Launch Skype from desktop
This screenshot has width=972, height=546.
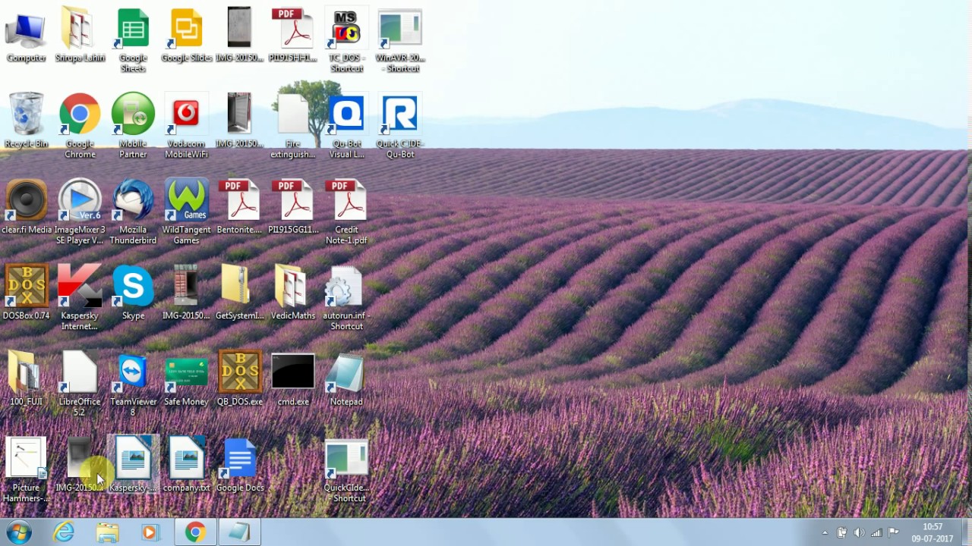coord(133,293)
